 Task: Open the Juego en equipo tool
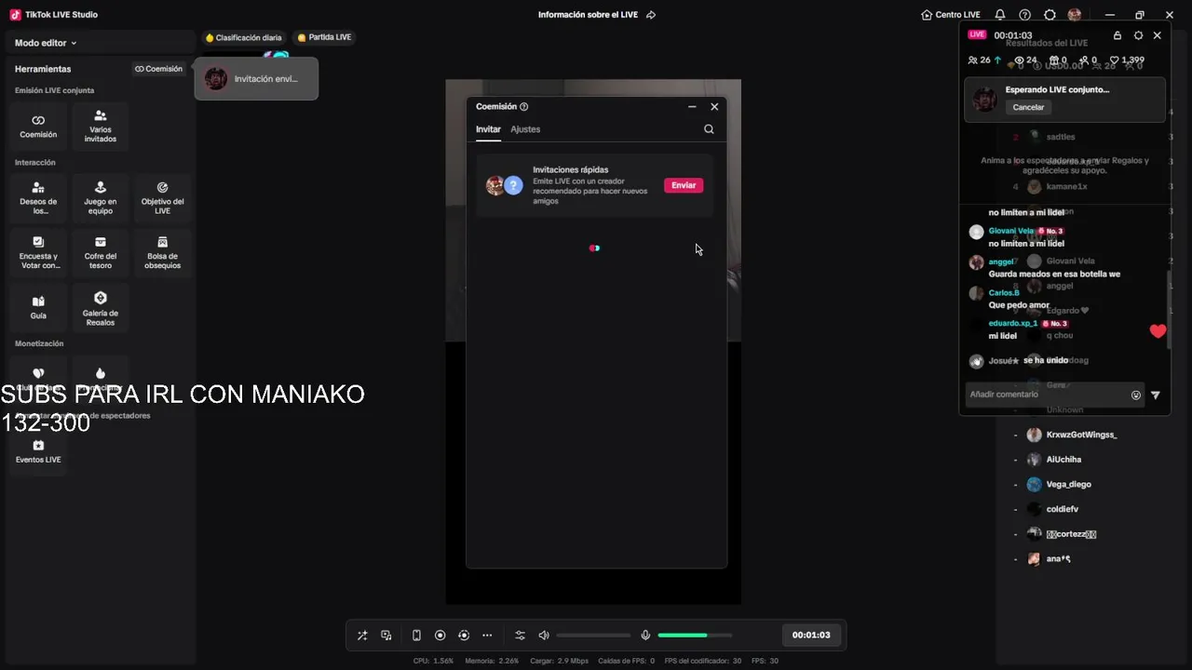click(x=101, y=197)
